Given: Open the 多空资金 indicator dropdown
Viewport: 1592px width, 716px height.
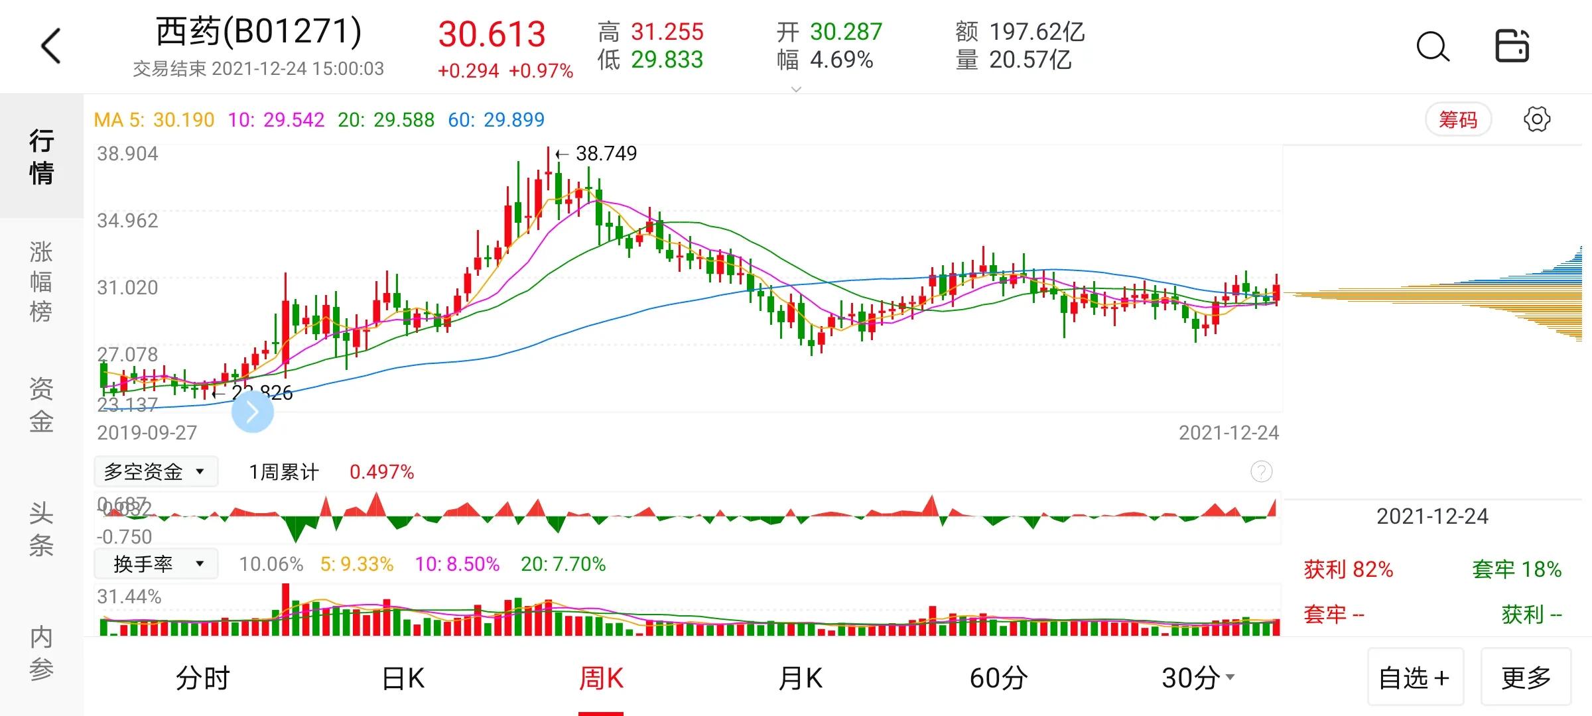Looking at the screenshot, I should pyautogui.click(x=156, y=471).
